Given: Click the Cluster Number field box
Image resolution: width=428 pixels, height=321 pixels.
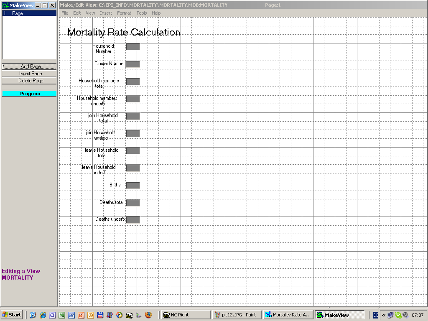Looking at the screenshot, I should pos(132,64).
